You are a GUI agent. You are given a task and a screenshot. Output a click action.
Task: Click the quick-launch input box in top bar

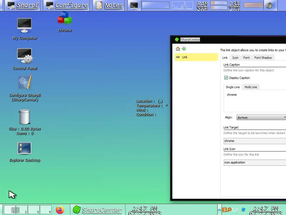(x=155, y=5)
